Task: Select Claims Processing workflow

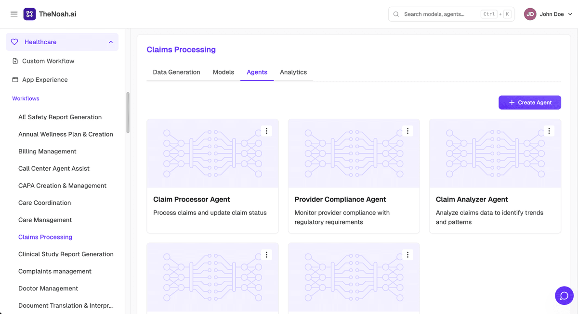Action: [x=45, y=237]
